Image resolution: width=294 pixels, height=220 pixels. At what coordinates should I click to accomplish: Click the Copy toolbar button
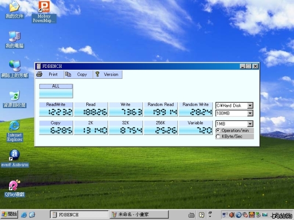tap(79, 74)
